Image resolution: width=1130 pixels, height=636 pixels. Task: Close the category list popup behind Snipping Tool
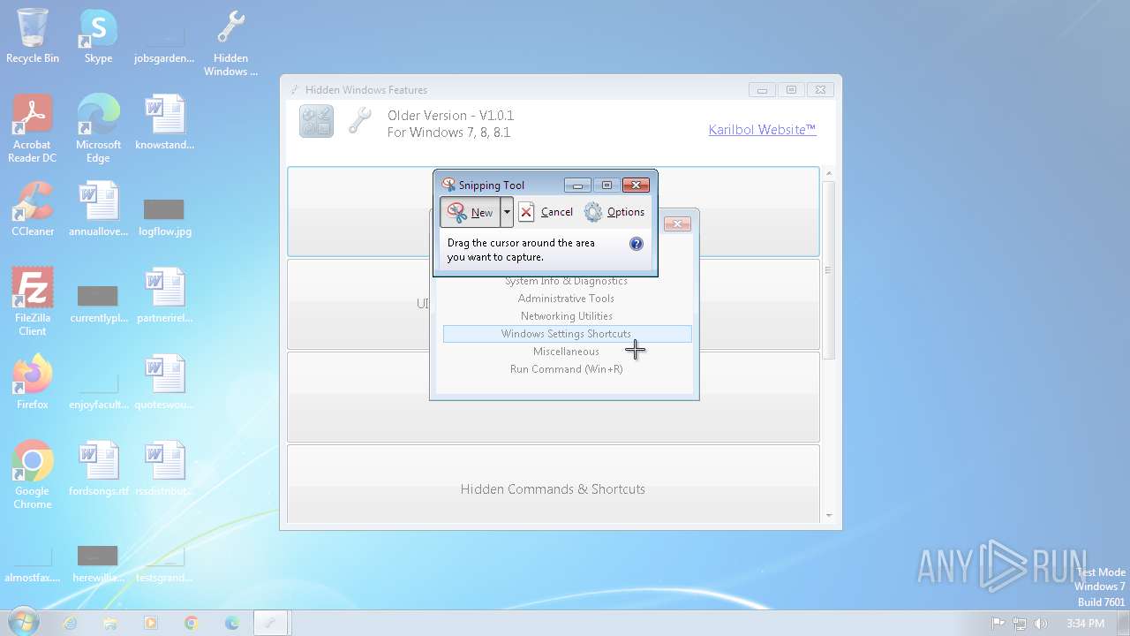(x=677, y=224)
